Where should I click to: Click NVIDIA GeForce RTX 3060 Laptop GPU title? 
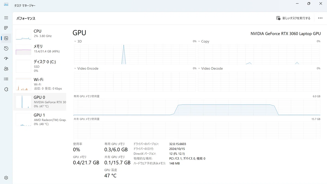[286, 34]
